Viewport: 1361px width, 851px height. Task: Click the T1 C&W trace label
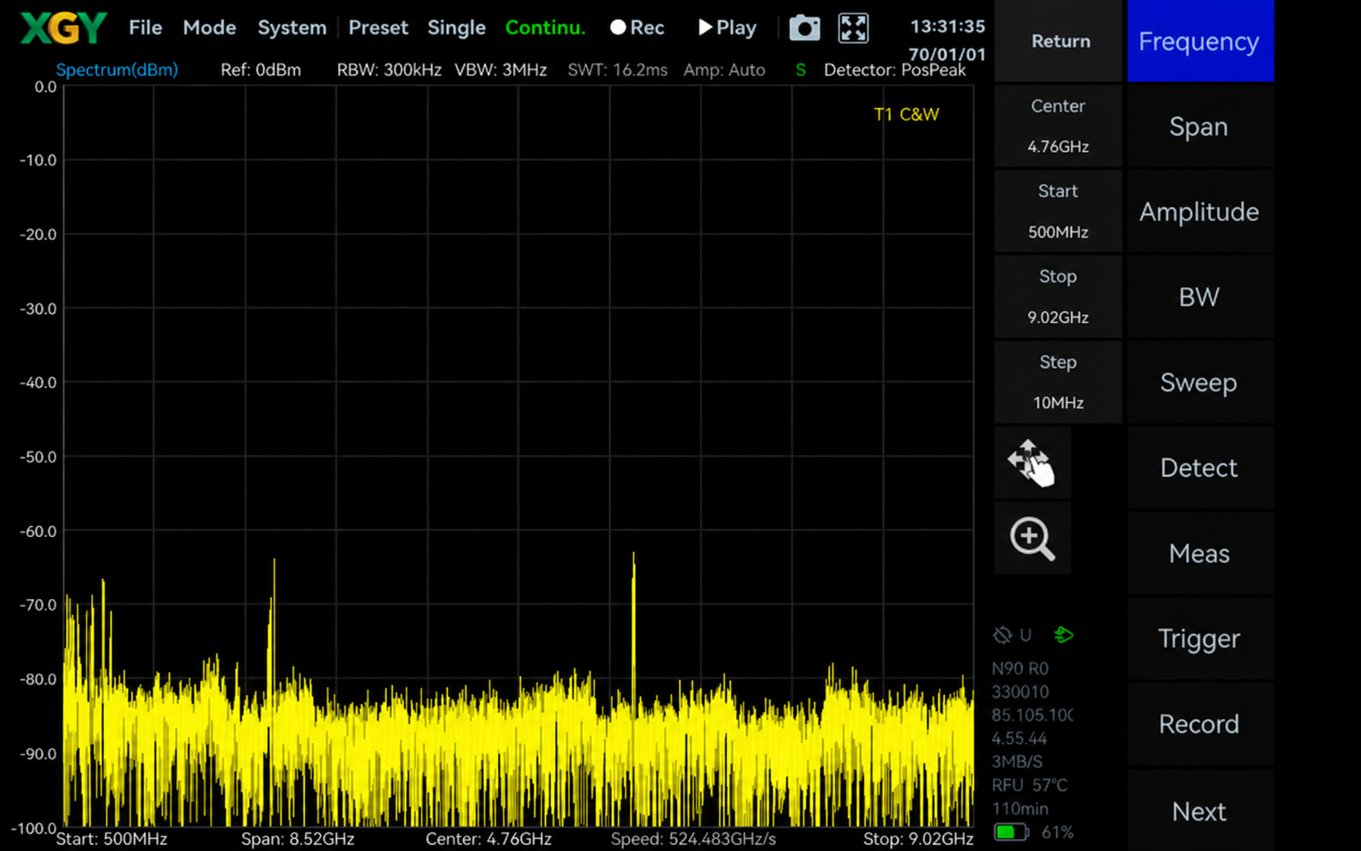tap(906, 115)
